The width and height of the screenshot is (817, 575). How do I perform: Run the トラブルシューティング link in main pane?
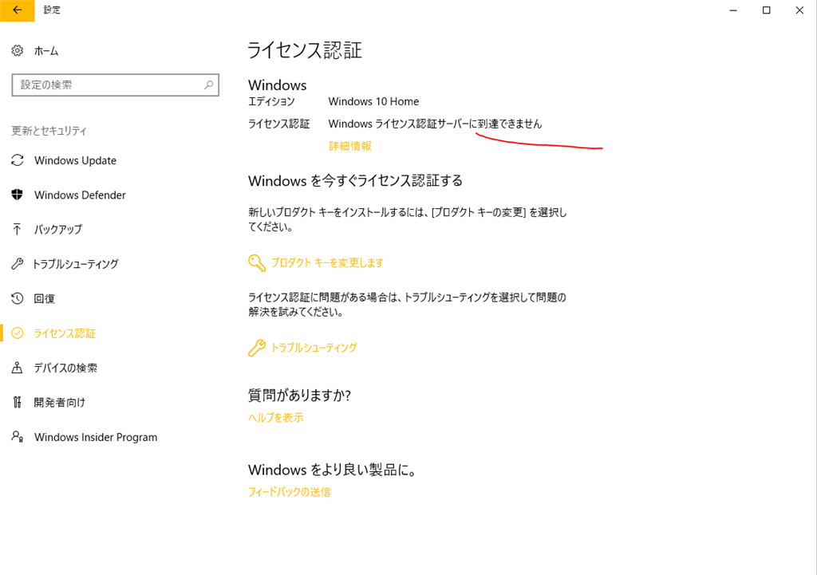click(314, 348)
